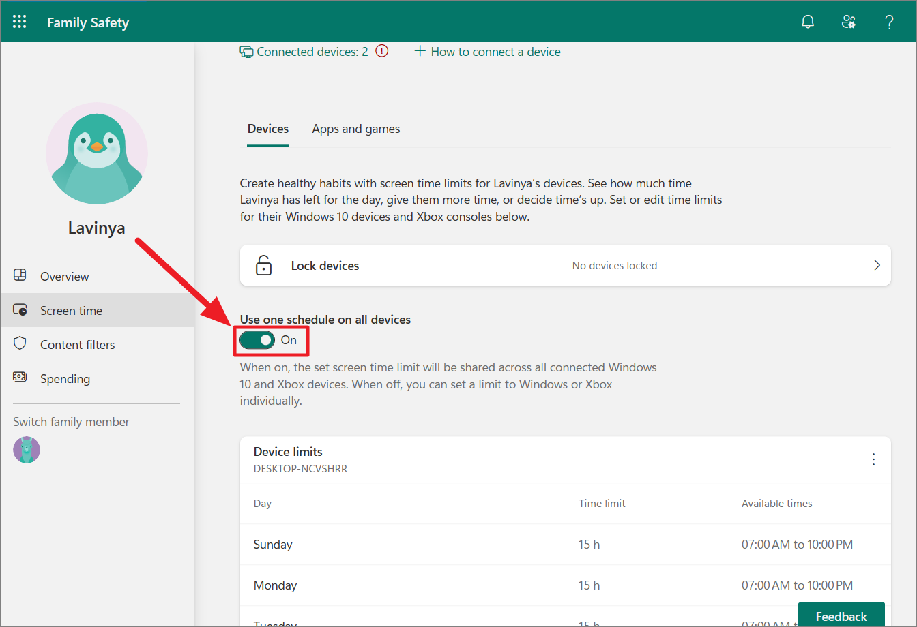This screenshot has width=917, height=627.
Task: Click the How to connect a device link
Action: tap(488, 52)
